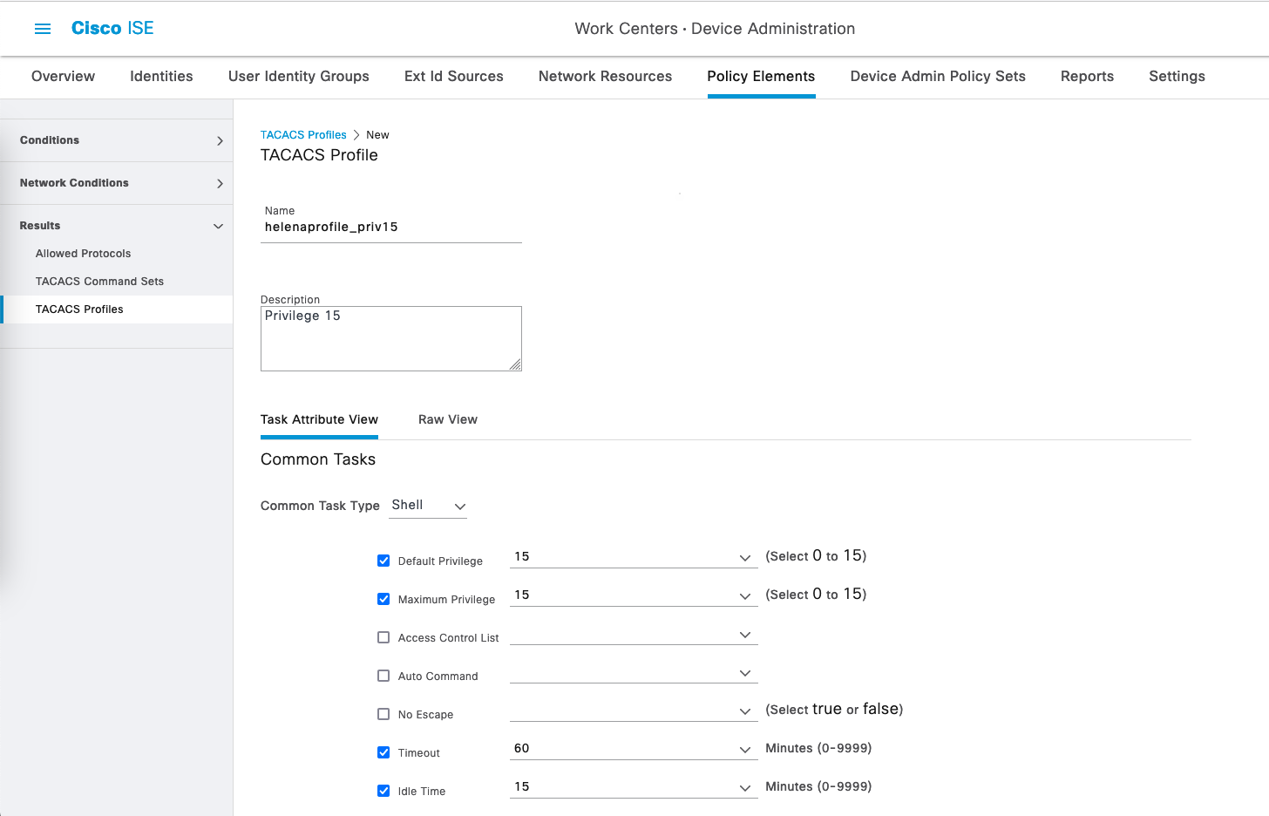Grab the Description textarea resize handle
This screenshot has height=816, width=1269.
pyautogui.click(x=515, y=364)
